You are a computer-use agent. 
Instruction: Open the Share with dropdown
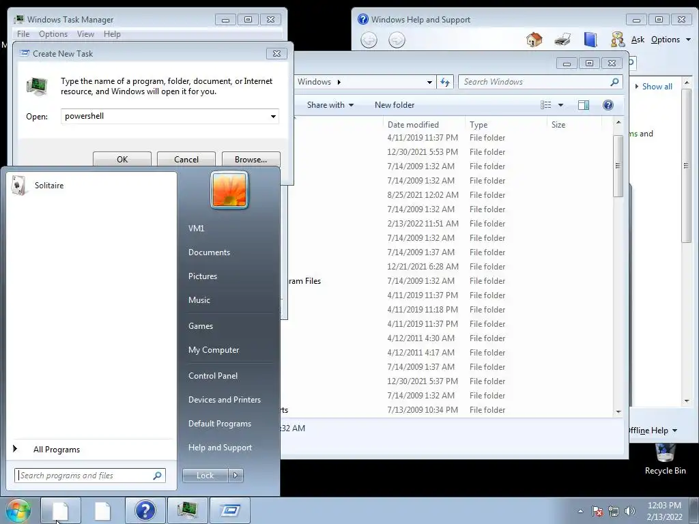(x=330, y=105)
